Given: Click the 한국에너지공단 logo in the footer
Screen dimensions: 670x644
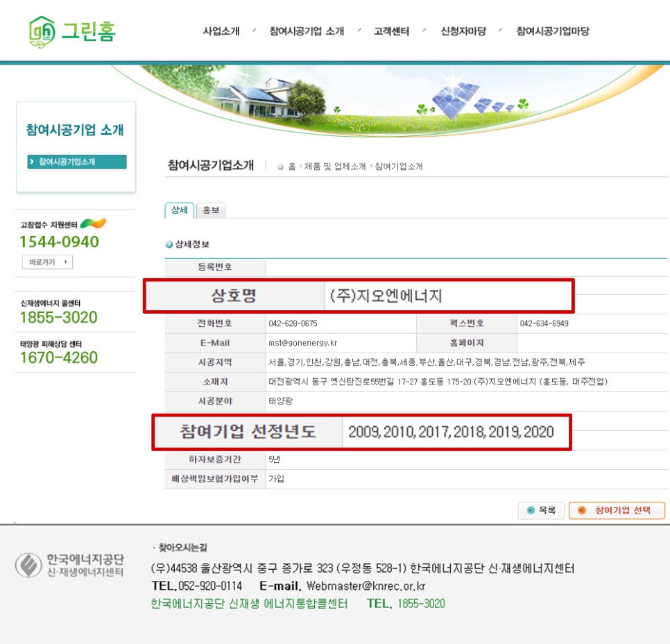Looking at the screenshot, I should click(69, 565).
